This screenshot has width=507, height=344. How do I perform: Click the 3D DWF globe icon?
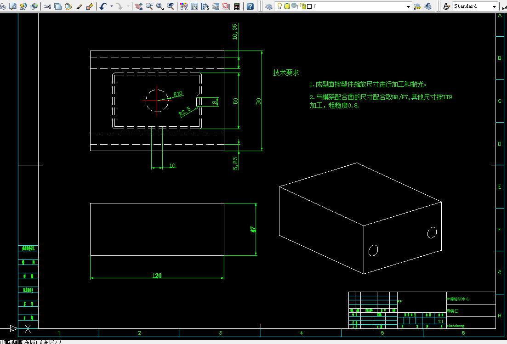pyautogui.click(x=34, y=6)
